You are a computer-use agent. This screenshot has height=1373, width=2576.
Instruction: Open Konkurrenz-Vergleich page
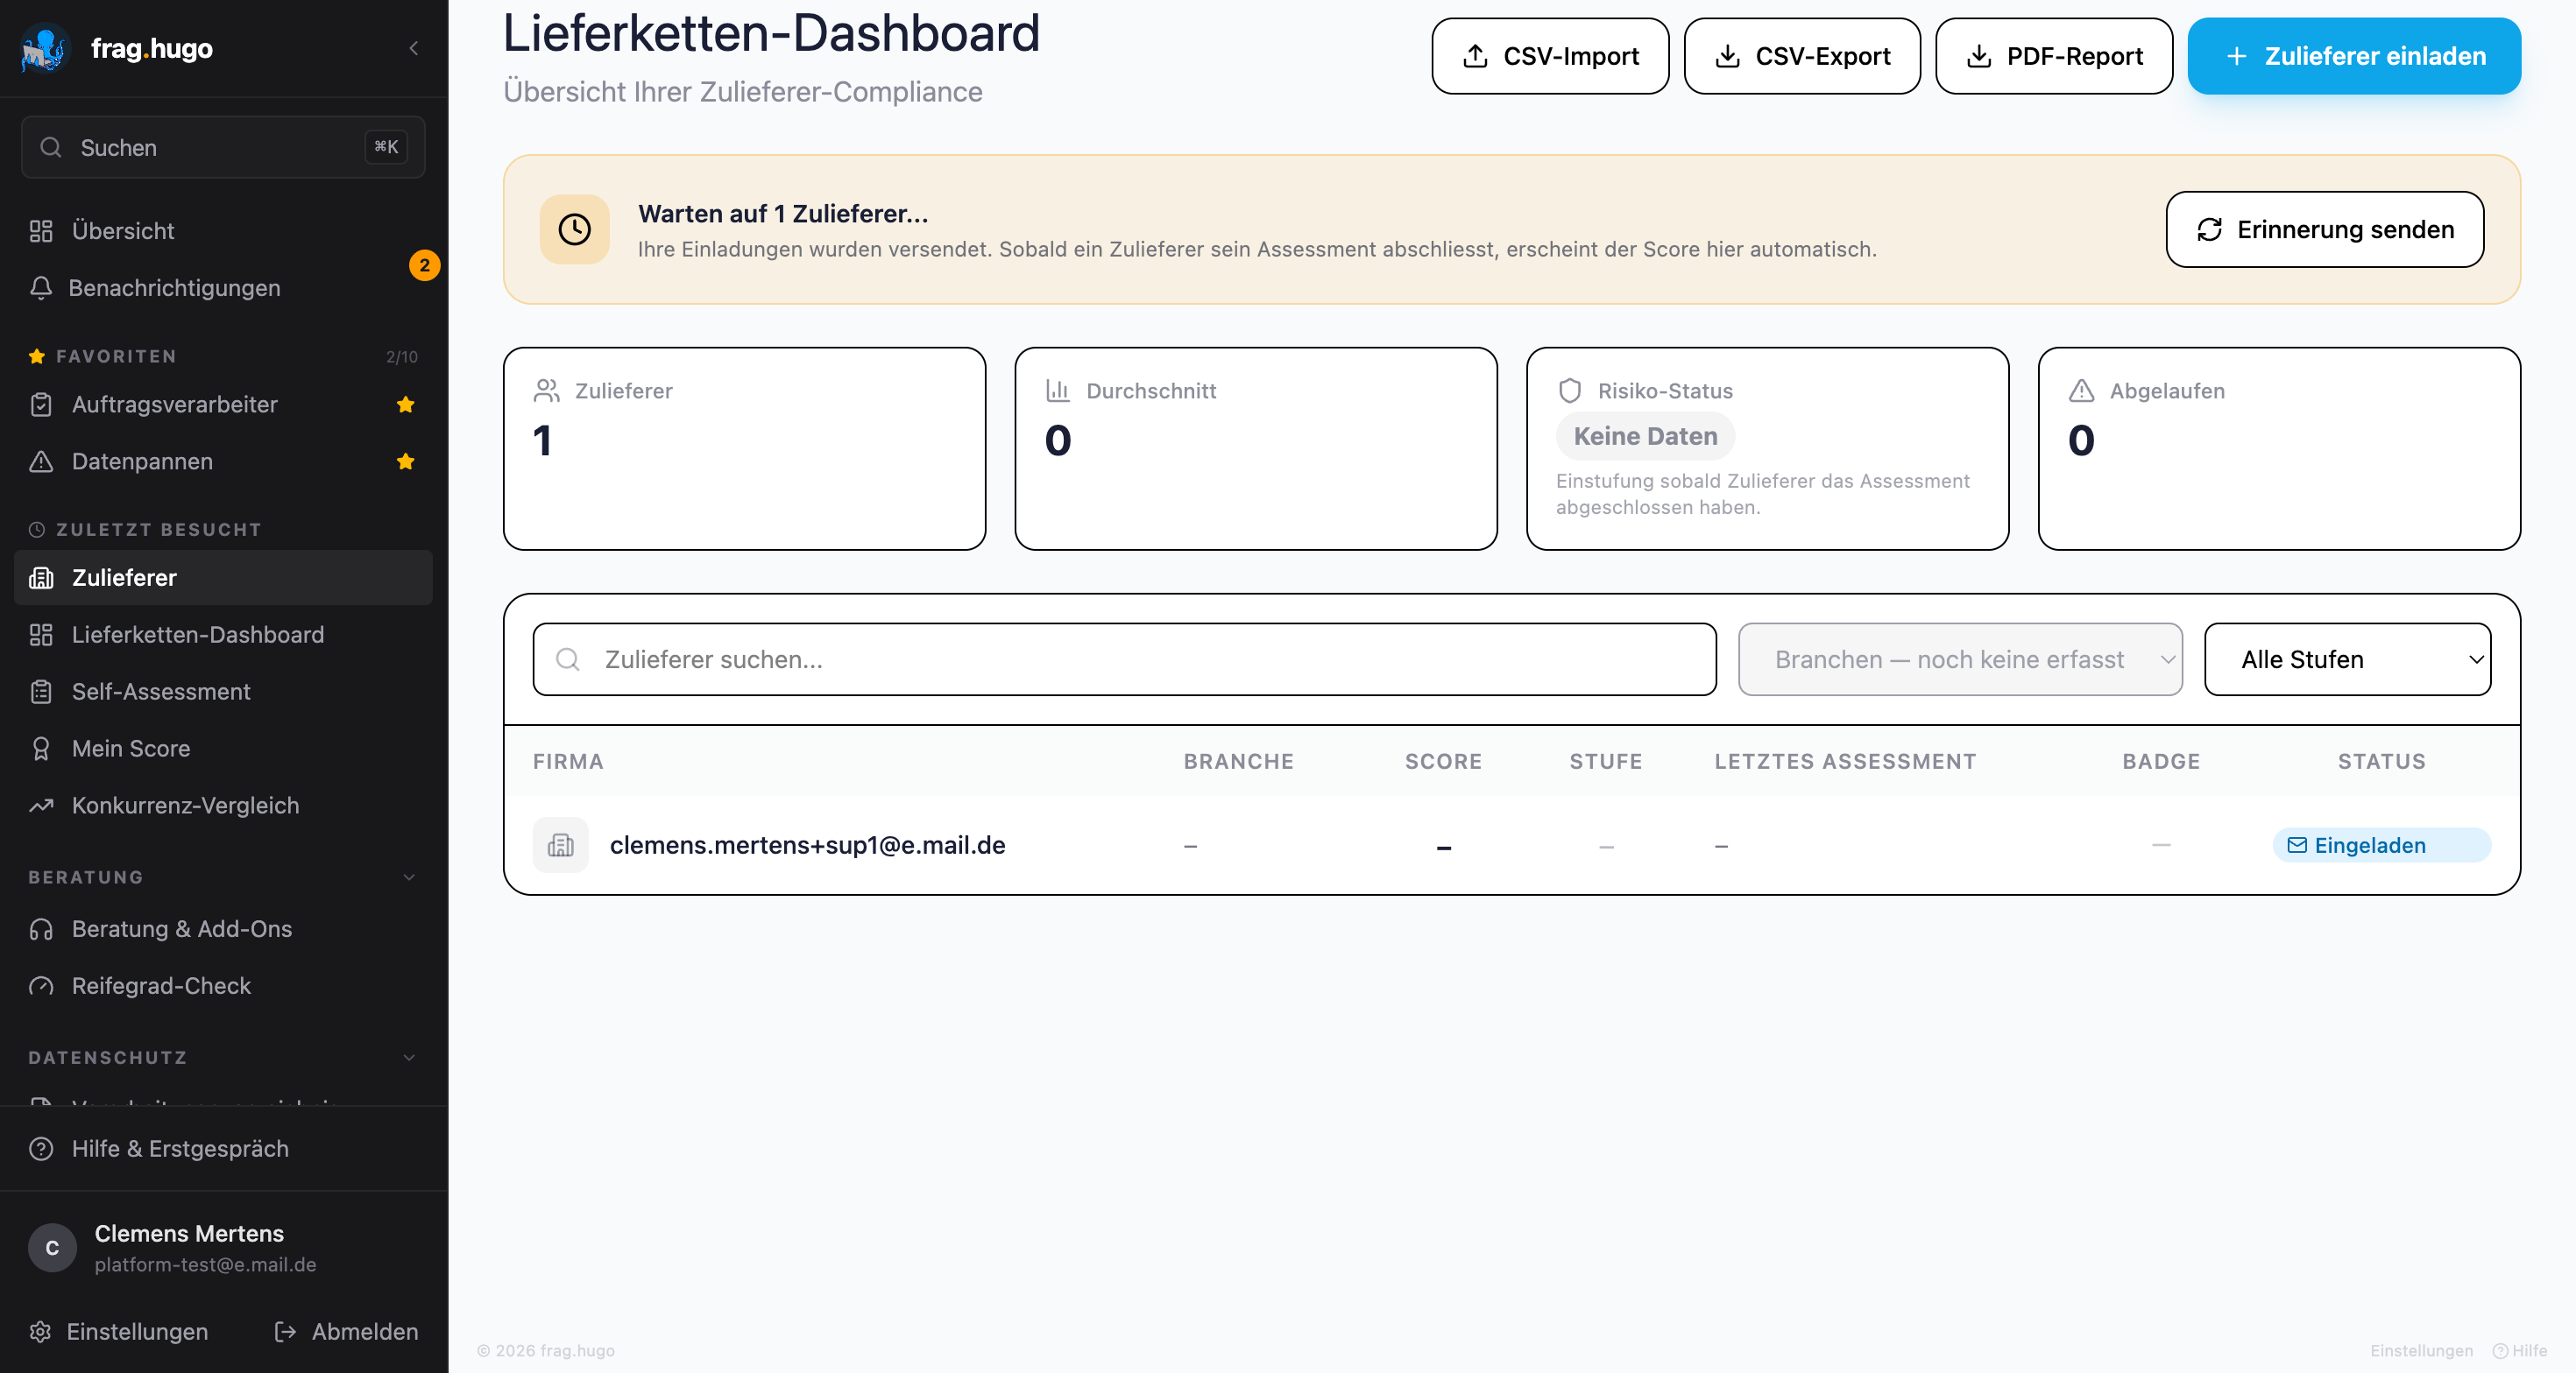point(223,806)
